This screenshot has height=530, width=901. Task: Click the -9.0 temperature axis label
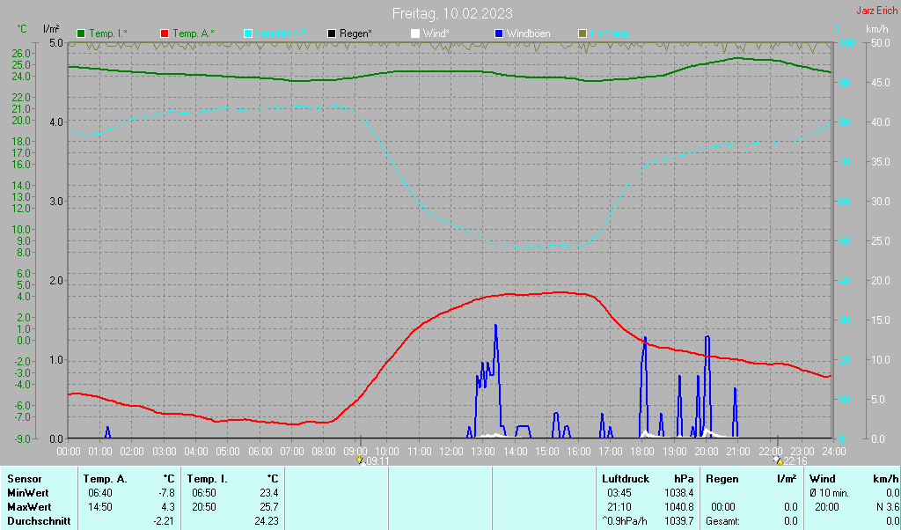[x=21, y=439]
